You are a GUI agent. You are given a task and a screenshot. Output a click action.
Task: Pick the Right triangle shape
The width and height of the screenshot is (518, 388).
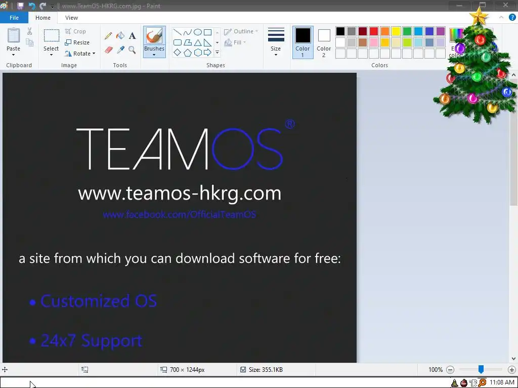click(x=207, y=42)
